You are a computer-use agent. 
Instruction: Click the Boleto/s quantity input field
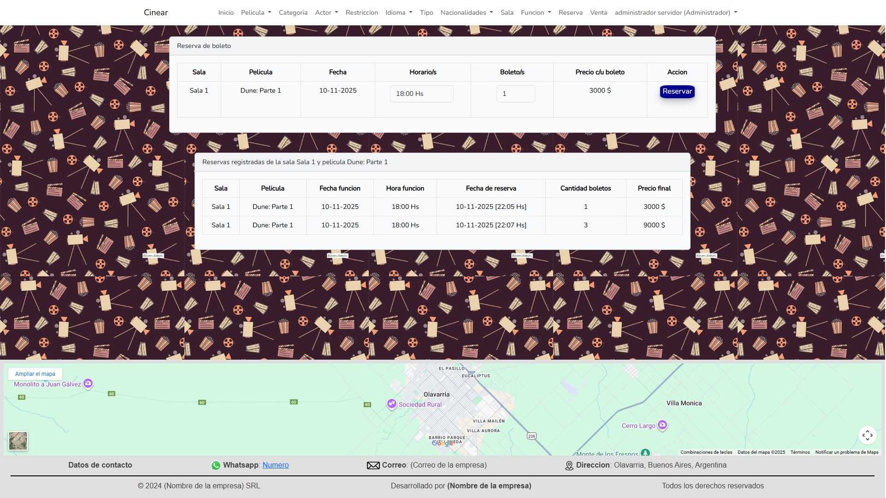click(x=515, y=94)
